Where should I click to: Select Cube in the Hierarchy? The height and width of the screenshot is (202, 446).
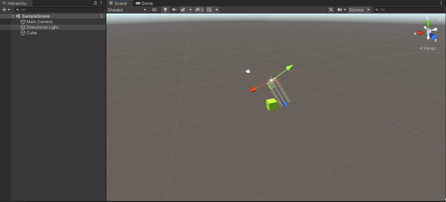click(32, 33)
